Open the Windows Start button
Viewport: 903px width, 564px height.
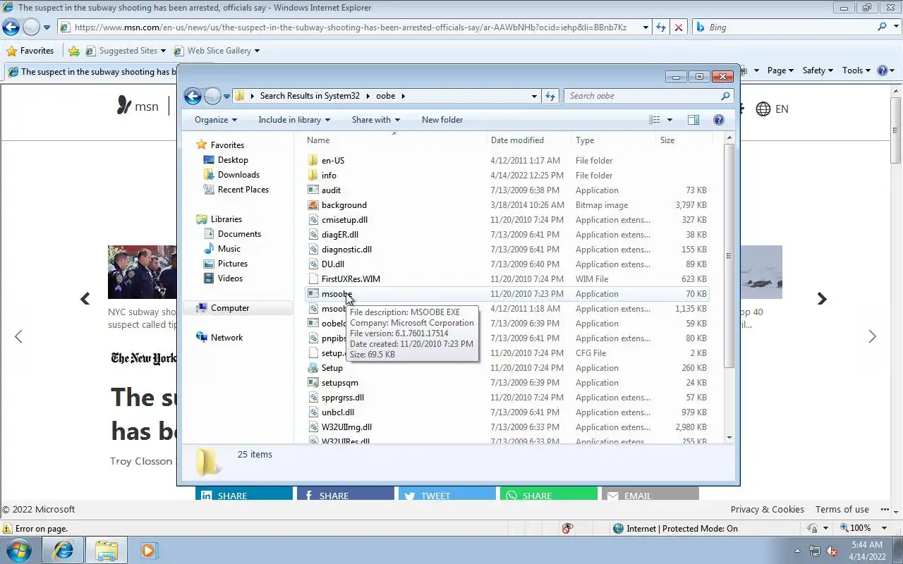[19, 550]
